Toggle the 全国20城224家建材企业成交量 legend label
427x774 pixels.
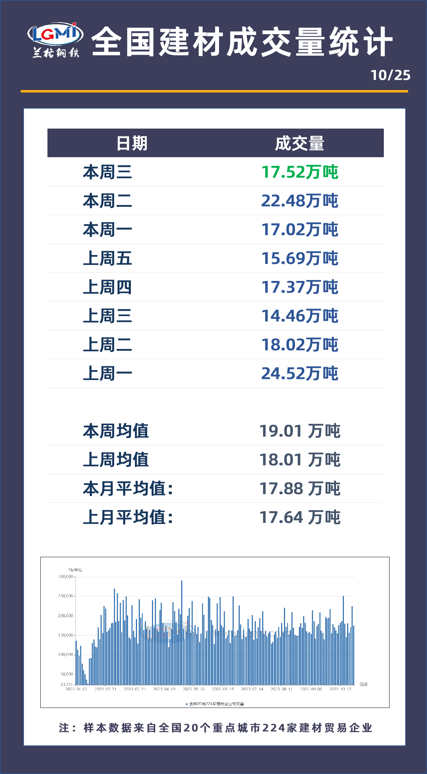[217, 704]
